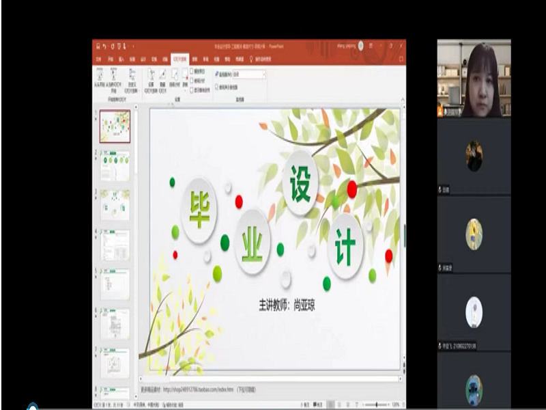Select slide 6 thumbnail in the slide panel
Screen dimensions: 546x410
[115, 324]
